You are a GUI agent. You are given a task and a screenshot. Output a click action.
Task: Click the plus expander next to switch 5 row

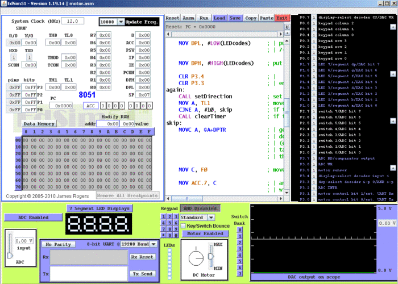[x=393, y=121]
